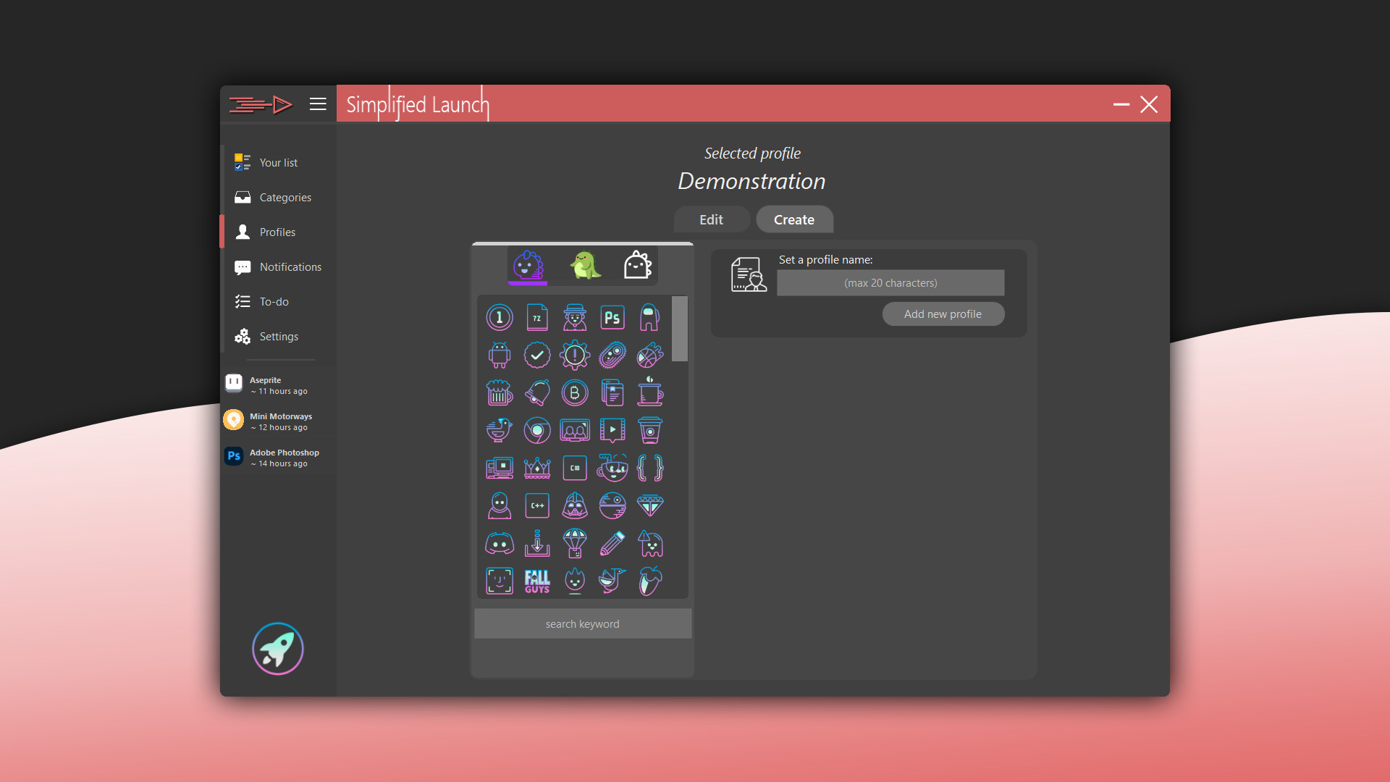Pick the Google Chrome icon
This screenshot has width=1390, height=782.
tap(537, 430)
